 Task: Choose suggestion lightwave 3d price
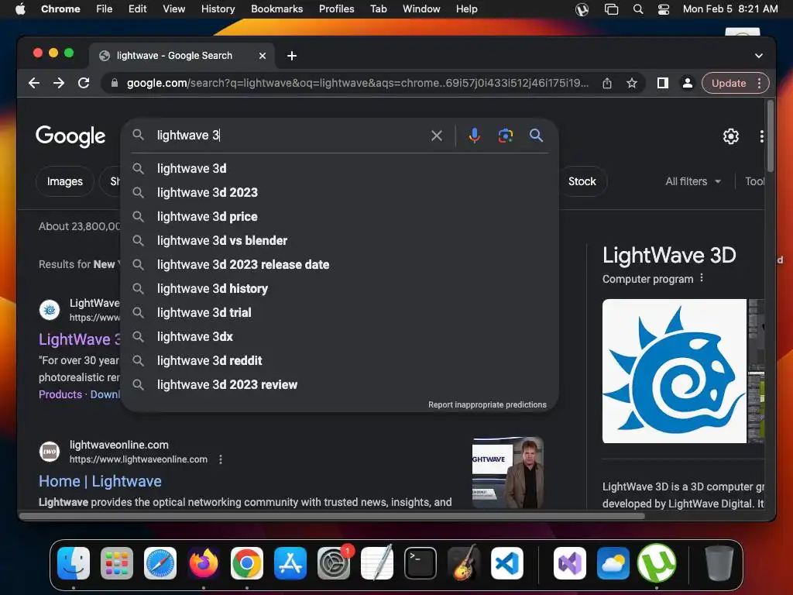click(x=340, y=217)
